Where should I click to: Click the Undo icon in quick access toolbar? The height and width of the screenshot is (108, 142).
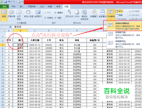tap(9, 2)
